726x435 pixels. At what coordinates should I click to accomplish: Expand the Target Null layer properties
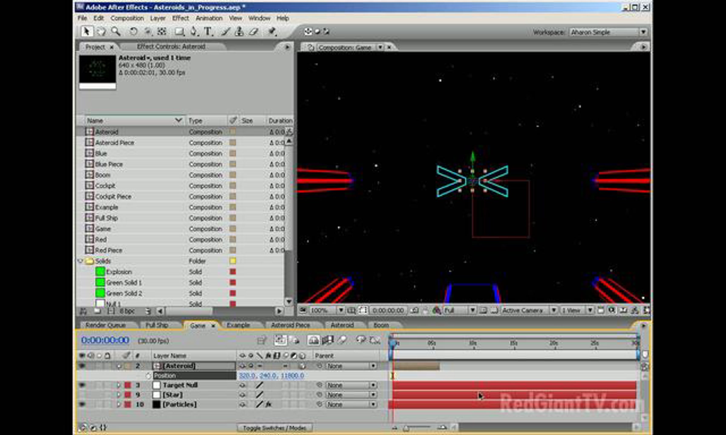click(x=118, y=385)
